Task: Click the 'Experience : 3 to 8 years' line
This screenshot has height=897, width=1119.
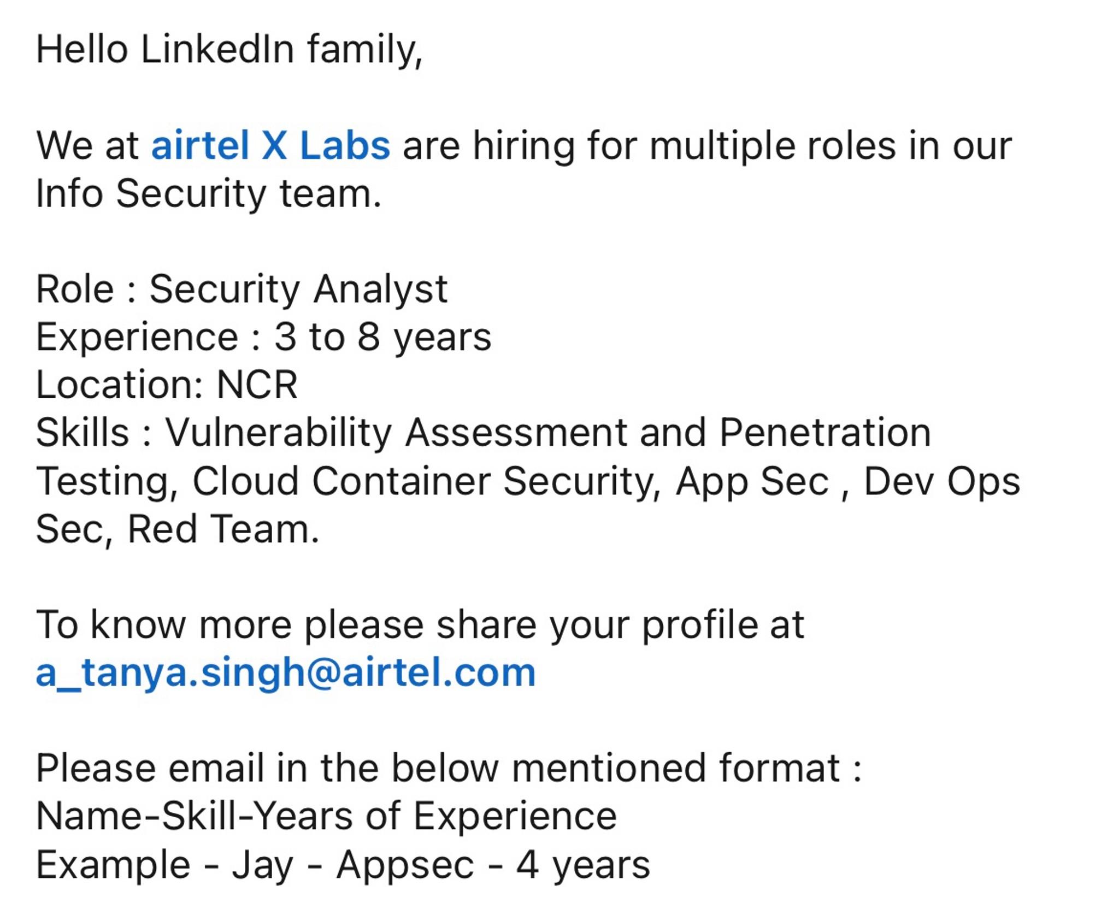Action: pos(263,337)
